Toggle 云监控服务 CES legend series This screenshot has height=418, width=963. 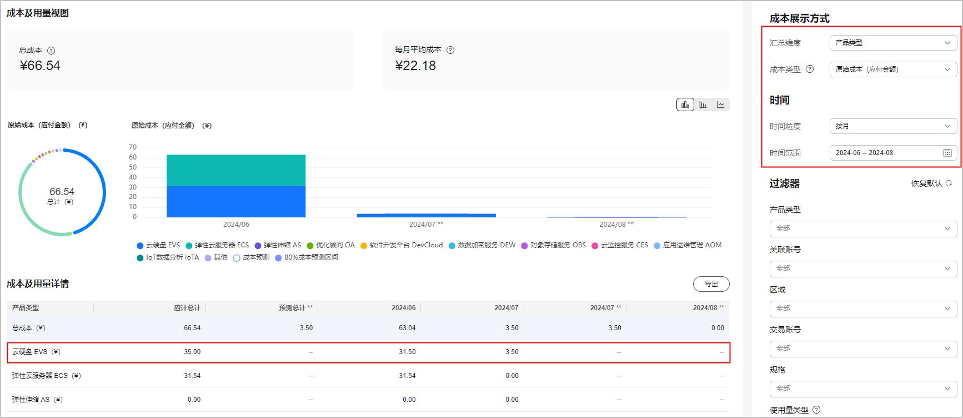click(x=620, y=245)
